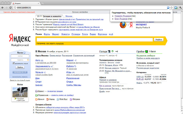183x114 pixels.
Task: Click the Найти search button
Action: (159, 40)
